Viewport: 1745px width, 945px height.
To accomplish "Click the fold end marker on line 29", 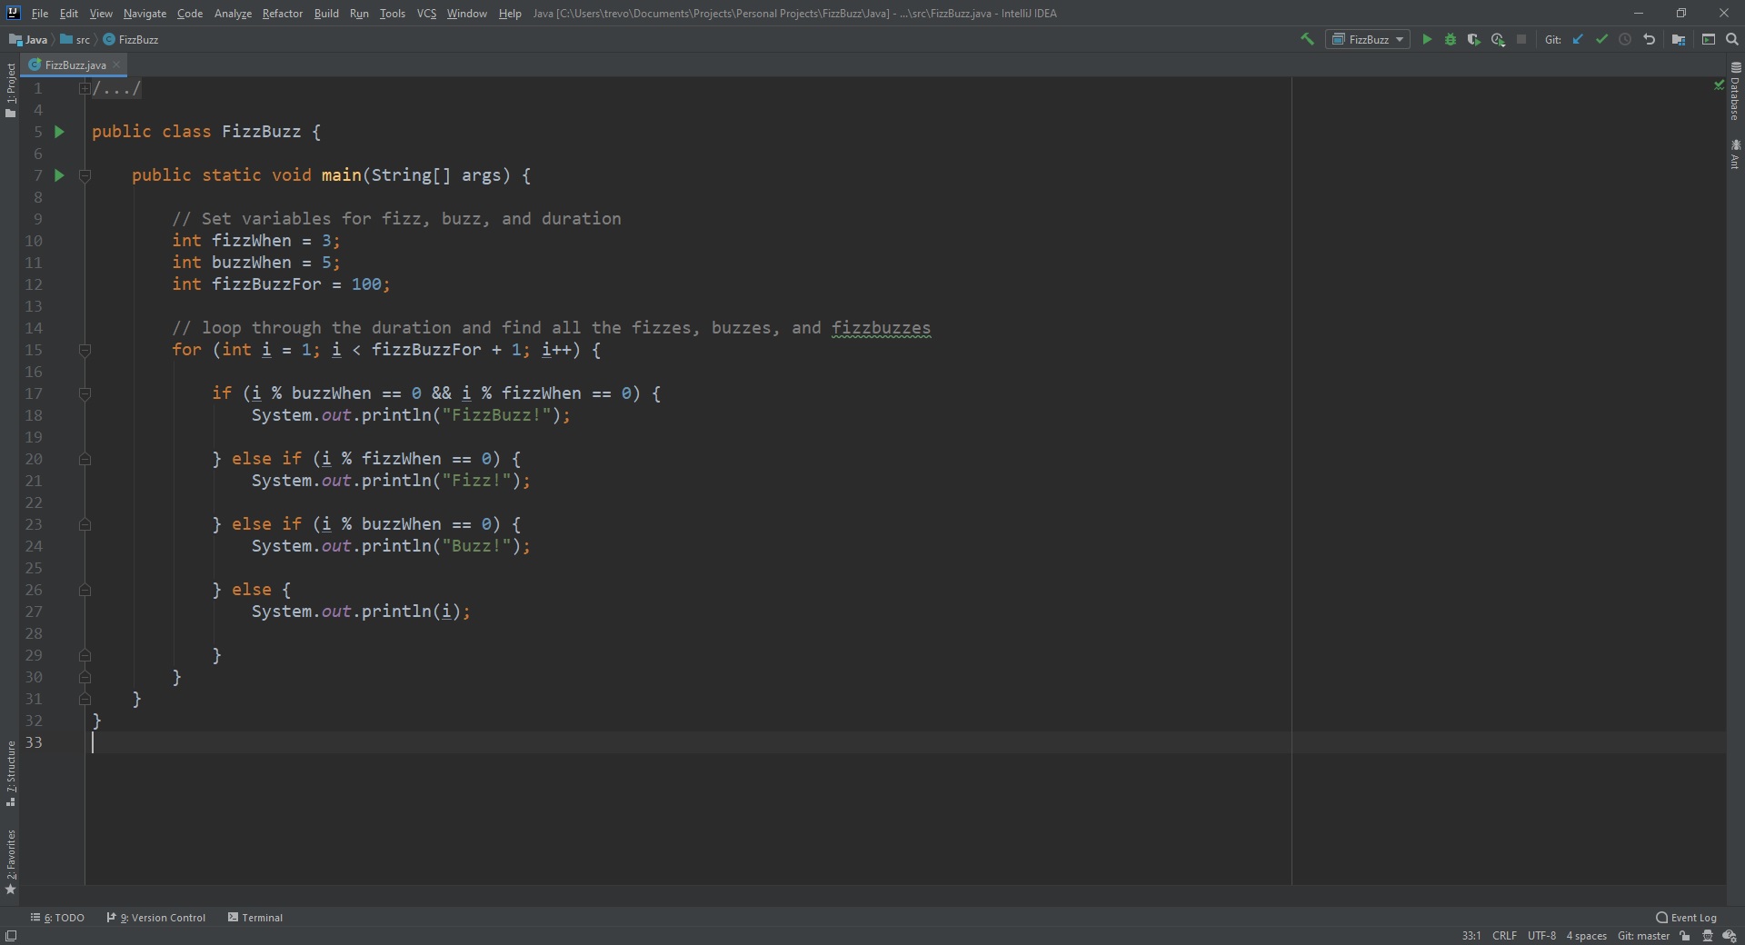I will (x=85, y=655).
